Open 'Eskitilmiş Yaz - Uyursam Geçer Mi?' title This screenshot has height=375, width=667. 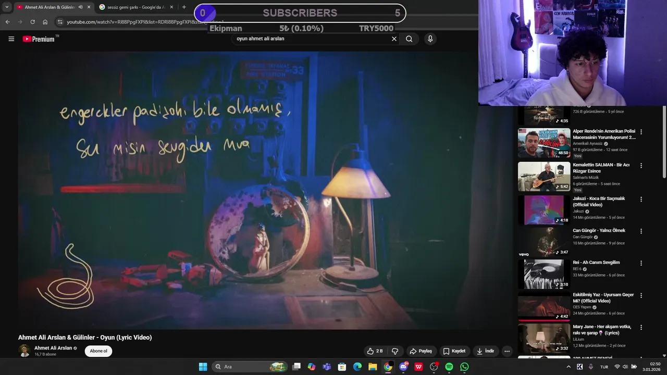603,298
